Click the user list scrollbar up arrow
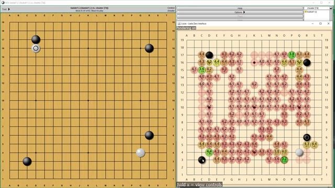This screenshot has width=335, height=188. point(331,8)
